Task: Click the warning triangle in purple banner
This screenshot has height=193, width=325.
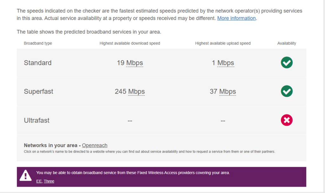Action: click(x=25, y=175)
